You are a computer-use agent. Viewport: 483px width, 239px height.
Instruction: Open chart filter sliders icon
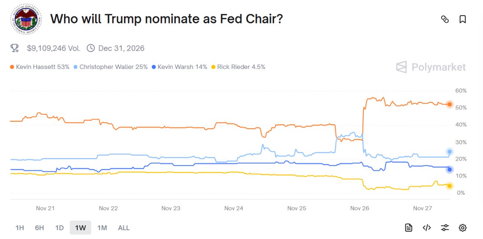coord(445,228)
